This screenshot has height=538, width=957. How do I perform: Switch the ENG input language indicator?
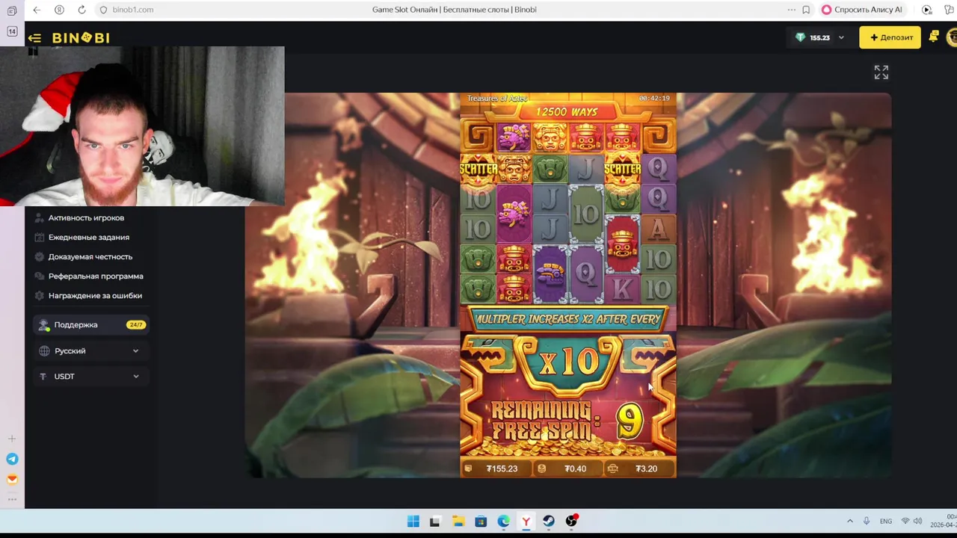click(x=886, y=521)
